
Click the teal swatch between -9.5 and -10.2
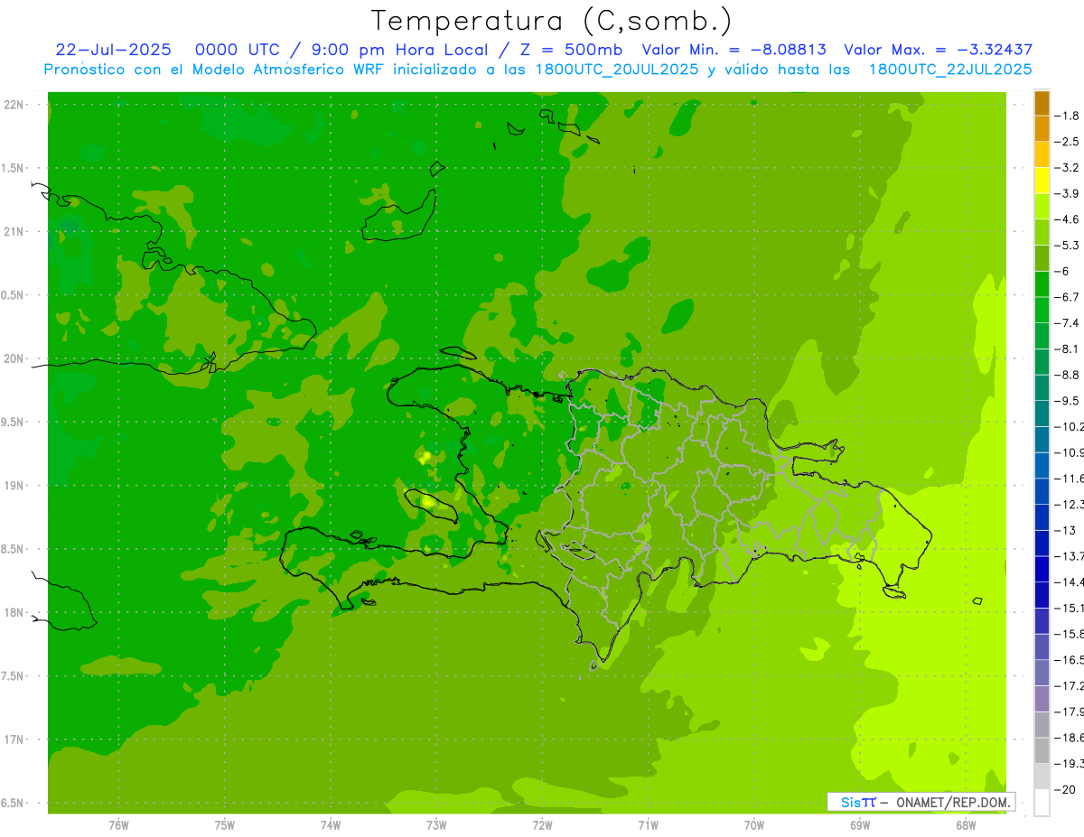click(x=1042, y=414)
